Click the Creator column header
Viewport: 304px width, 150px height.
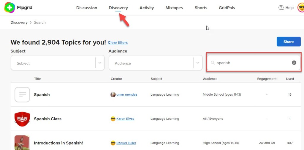click(116, 79)
